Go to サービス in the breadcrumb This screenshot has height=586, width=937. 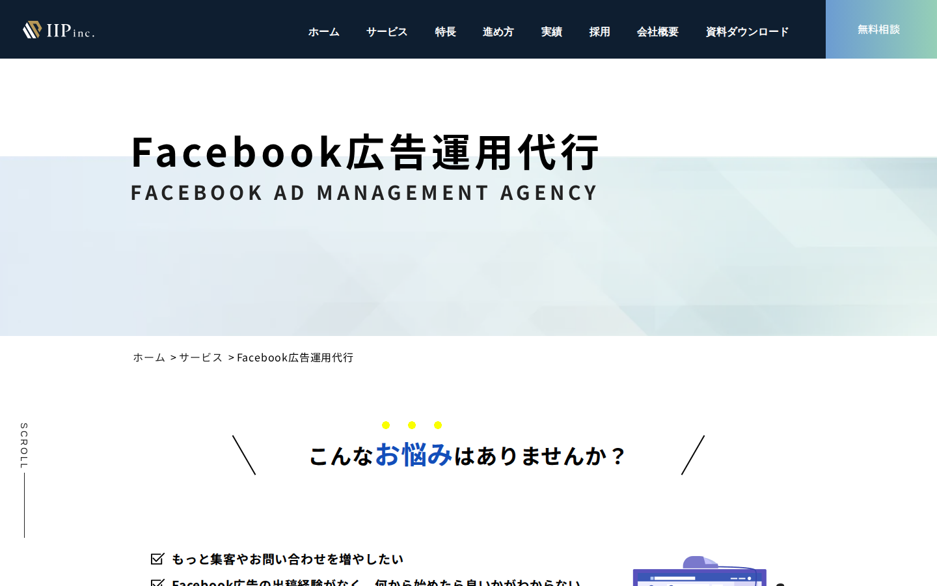coord(201,357)
